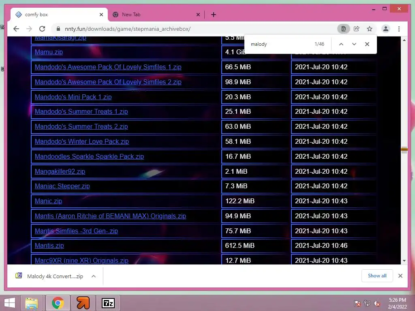
Task: Download Mandodo's Awesome Pack Of Lovely Simfiles 2.zip
Action: pos(108,82)
